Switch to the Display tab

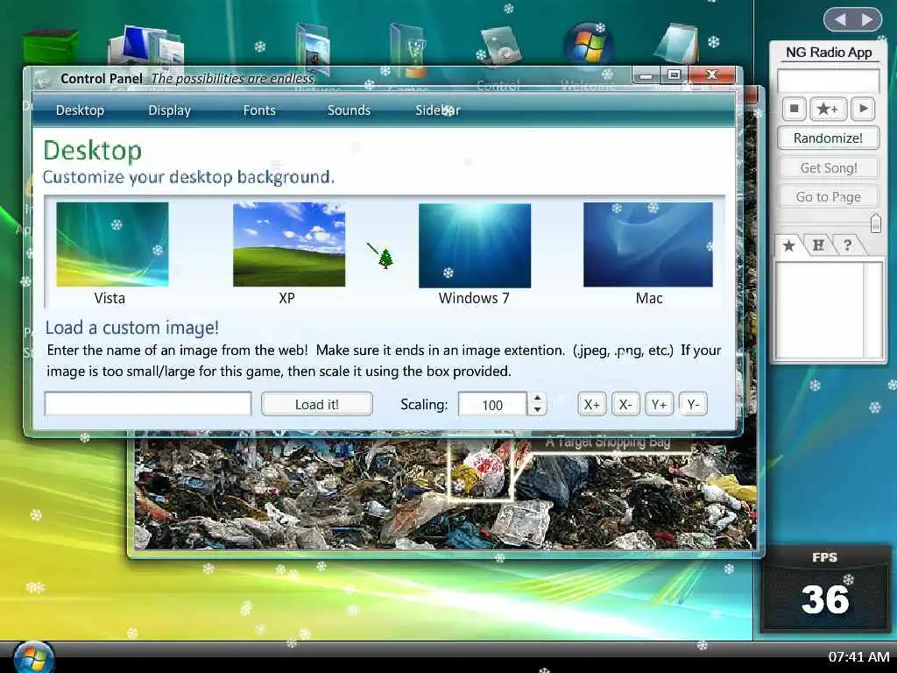[x=169, y=110]
